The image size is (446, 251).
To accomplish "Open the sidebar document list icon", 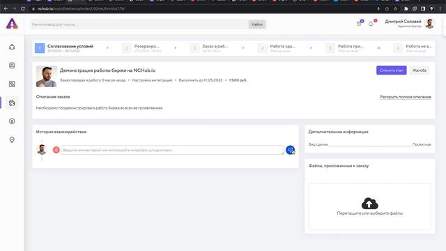I will (12, 66).
